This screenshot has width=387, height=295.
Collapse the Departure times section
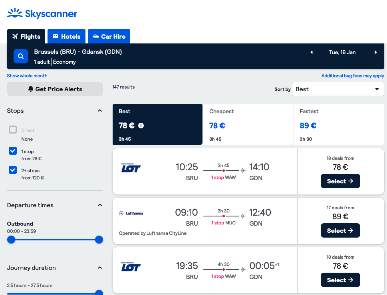100,205
